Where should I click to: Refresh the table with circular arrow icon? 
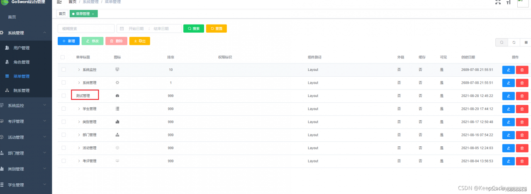(514, 42)
